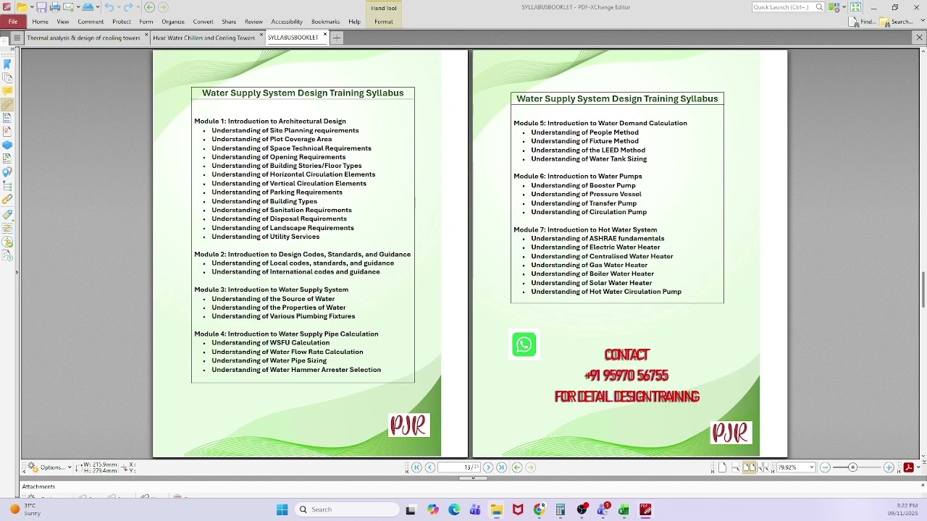Select continuous page layout mode
The height and width of the screenshot is (521, 927).
click(735, 467)
